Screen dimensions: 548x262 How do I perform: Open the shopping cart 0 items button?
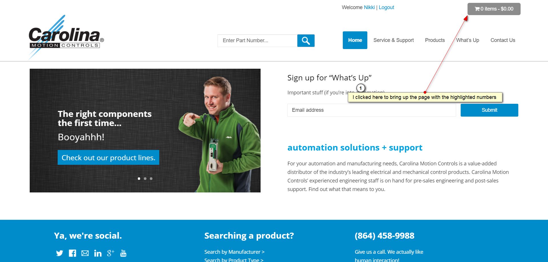(x=494, y=9)
